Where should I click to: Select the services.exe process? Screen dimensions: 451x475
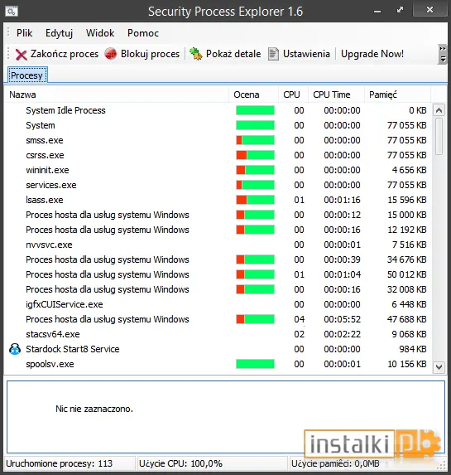[51, 185]
